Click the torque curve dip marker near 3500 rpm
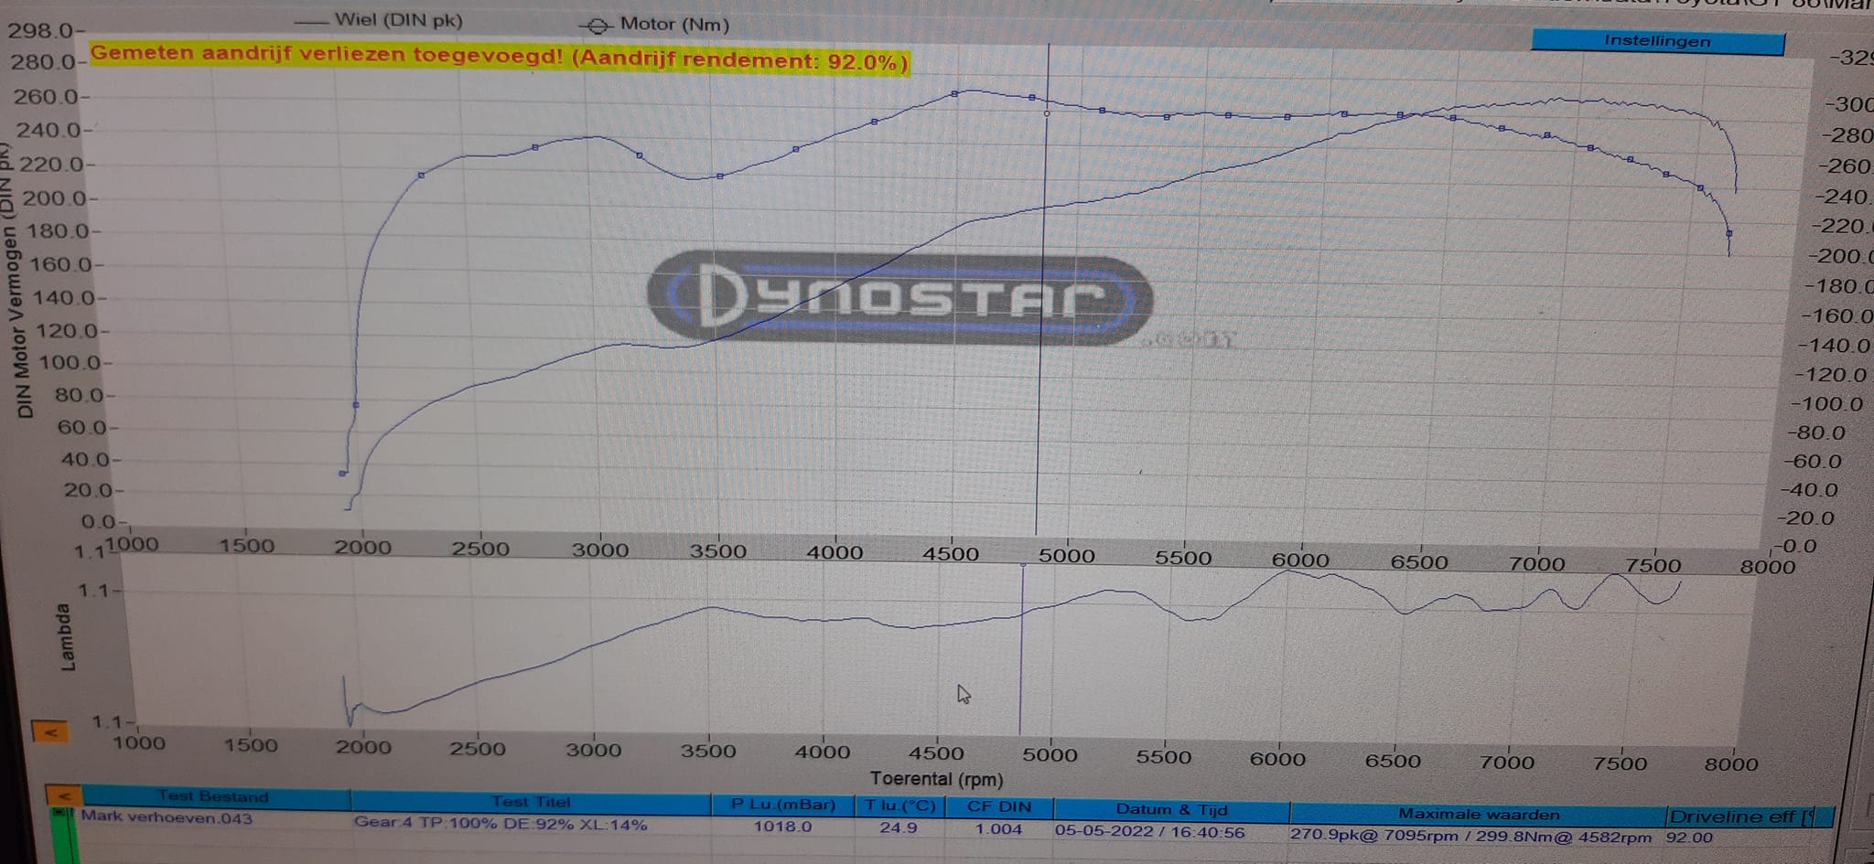 pos(720,176)
